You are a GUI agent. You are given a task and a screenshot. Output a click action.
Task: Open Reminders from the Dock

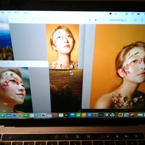pyautogui.click(x=32, y=115)
